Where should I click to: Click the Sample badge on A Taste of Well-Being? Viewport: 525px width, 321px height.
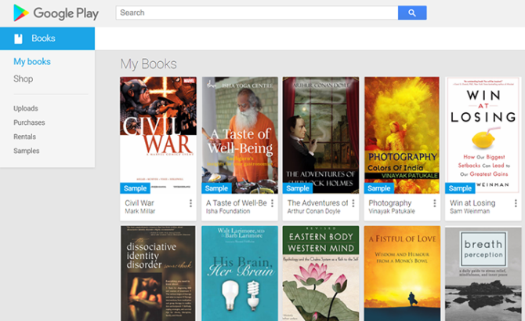(216, 188)
